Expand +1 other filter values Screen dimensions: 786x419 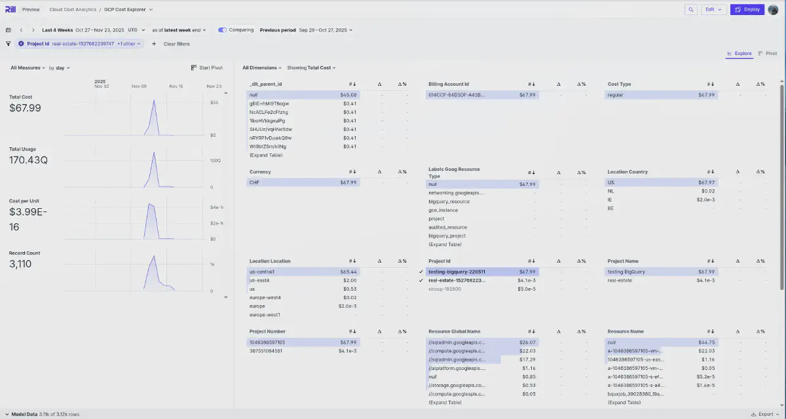click(x=129, y=44)
